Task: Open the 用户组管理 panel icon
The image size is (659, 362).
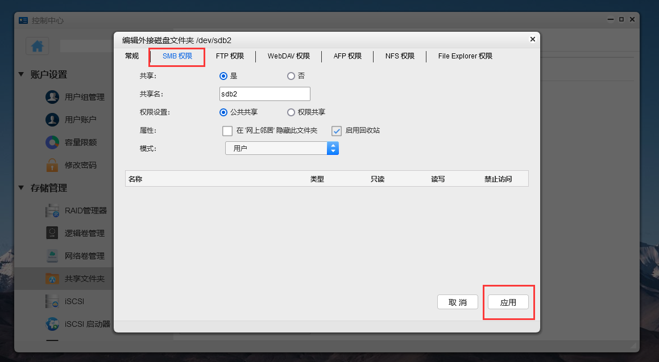Action: 52,96
